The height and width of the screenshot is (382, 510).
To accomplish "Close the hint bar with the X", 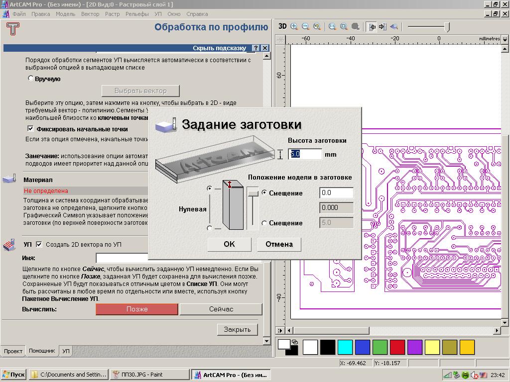I will tap(265, 48).
